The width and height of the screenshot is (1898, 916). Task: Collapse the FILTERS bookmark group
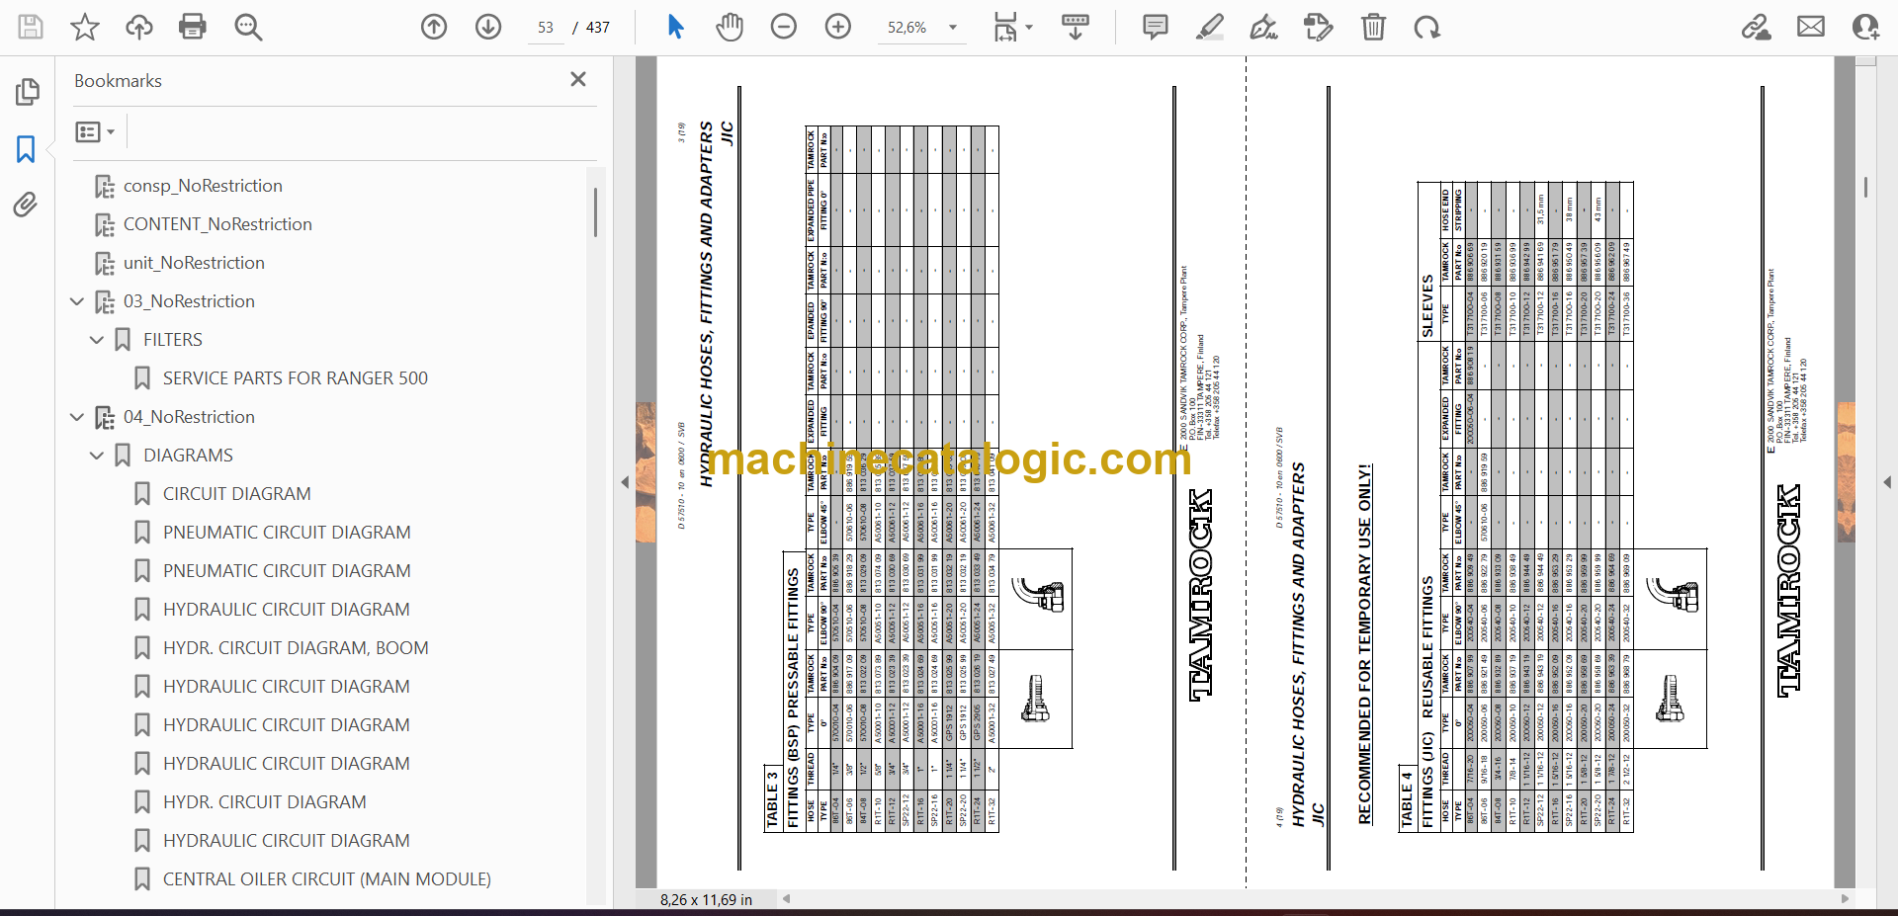97,340
